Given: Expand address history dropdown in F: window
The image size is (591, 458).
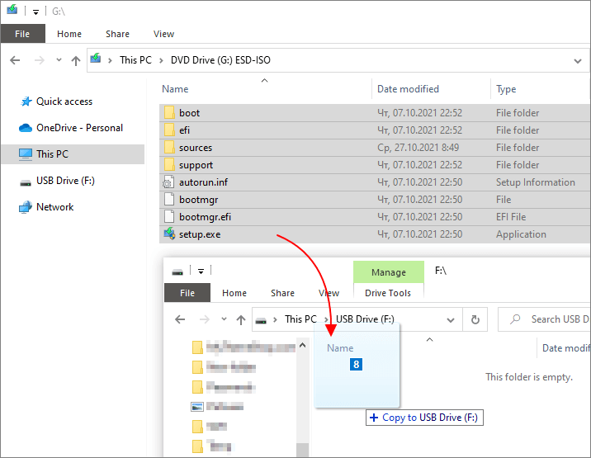Looking at the screenshot, I should 451,320.
